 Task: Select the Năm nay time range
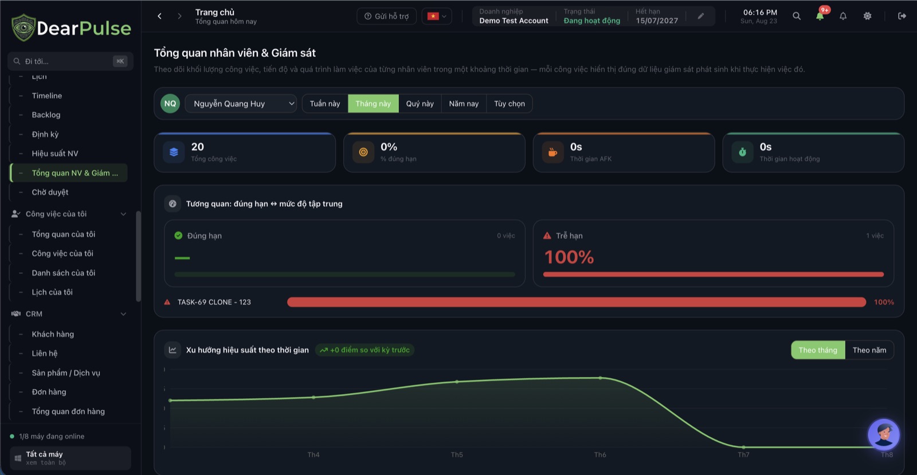[x=464, y=104]
